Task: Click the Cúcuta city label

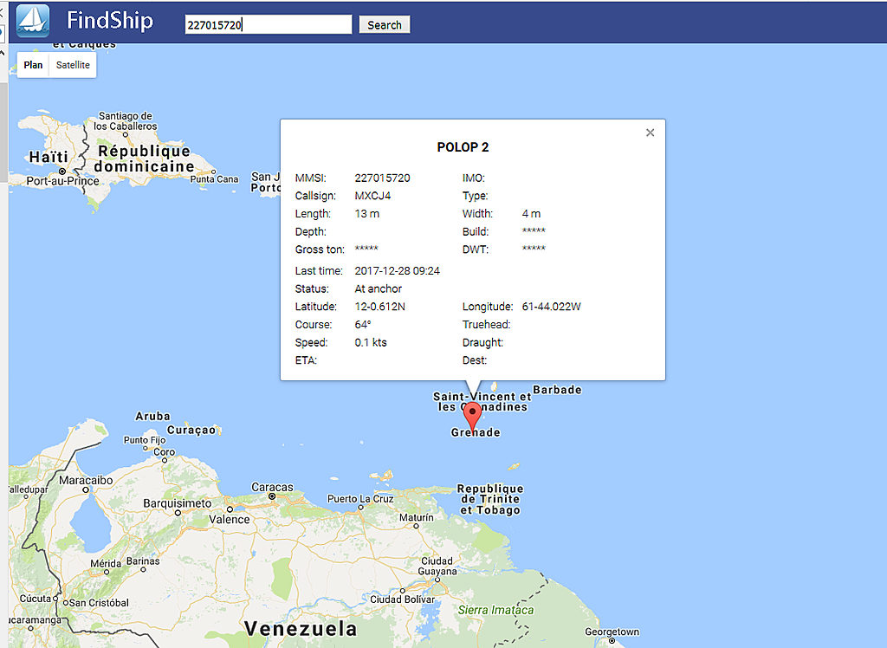Action: (x=36, y=599)
